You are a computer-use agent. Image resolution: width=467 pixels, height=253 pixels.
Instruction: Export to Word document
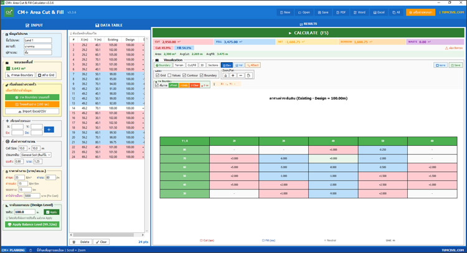click(x=359, y=12)
